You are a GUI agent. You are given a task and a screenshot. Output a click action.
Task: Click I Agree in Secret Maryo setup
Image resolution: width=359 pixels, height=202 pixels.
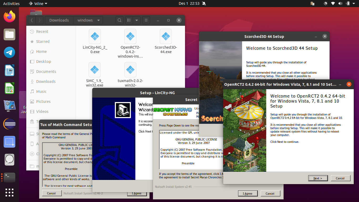(x=248, y=194)
